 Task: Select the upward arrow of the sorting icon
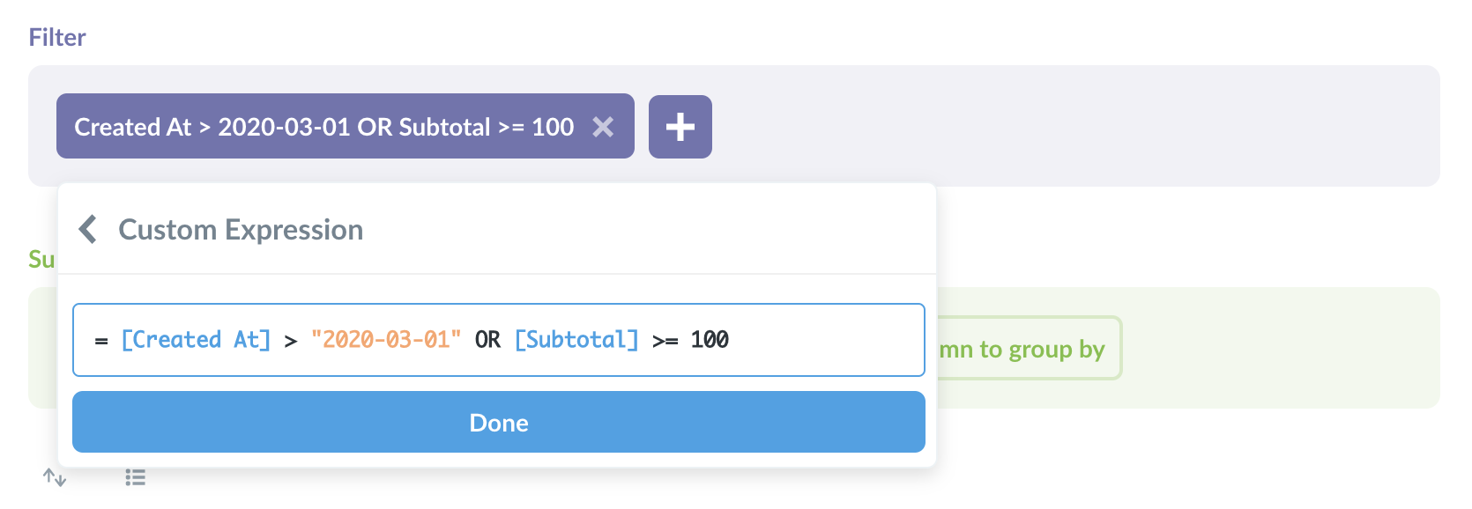point(50,476)
